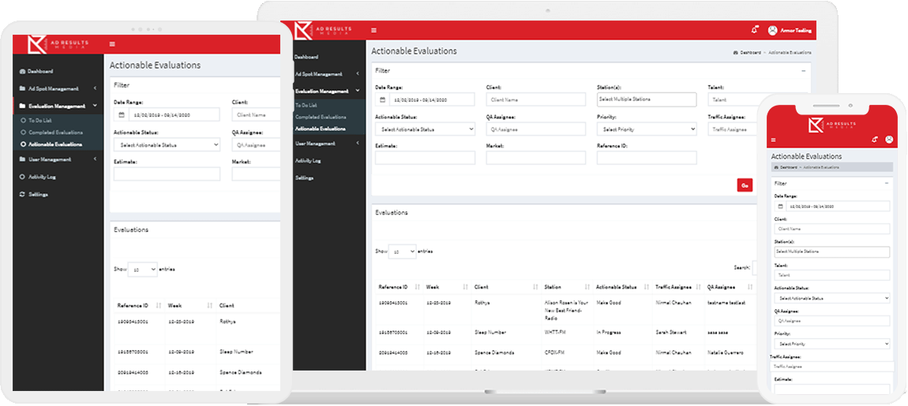This screenshot has width=908, height=406.
Task: Click the red Go button on the laptop
Action: (745, 185)
